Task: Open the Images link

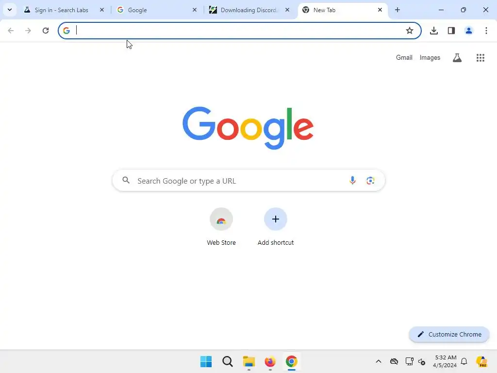Action: click(430, 58)
